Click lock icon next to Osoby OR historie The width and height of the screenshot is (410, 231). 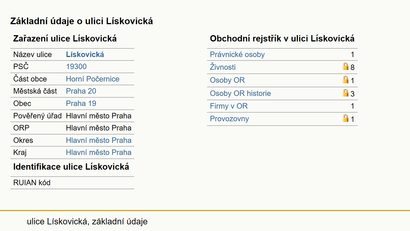point(346,93)
